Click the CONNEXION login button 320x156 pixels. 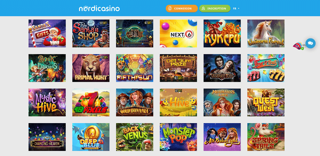pyautogui.click(x=182, y=9)
